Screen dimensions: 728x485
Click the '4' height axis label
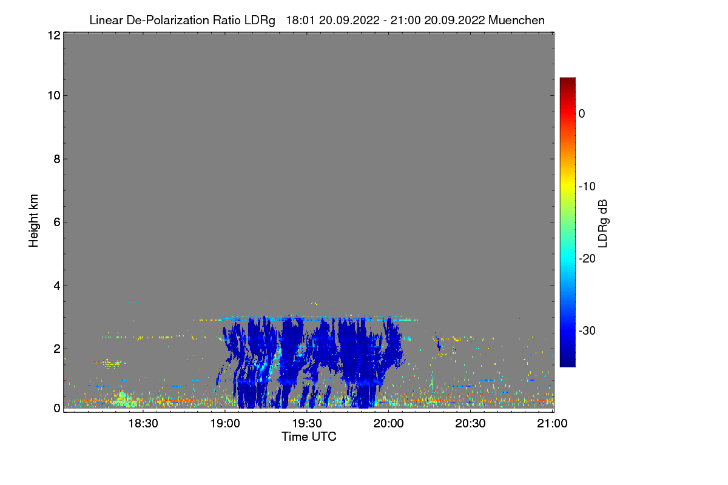[x=56, y=286]
